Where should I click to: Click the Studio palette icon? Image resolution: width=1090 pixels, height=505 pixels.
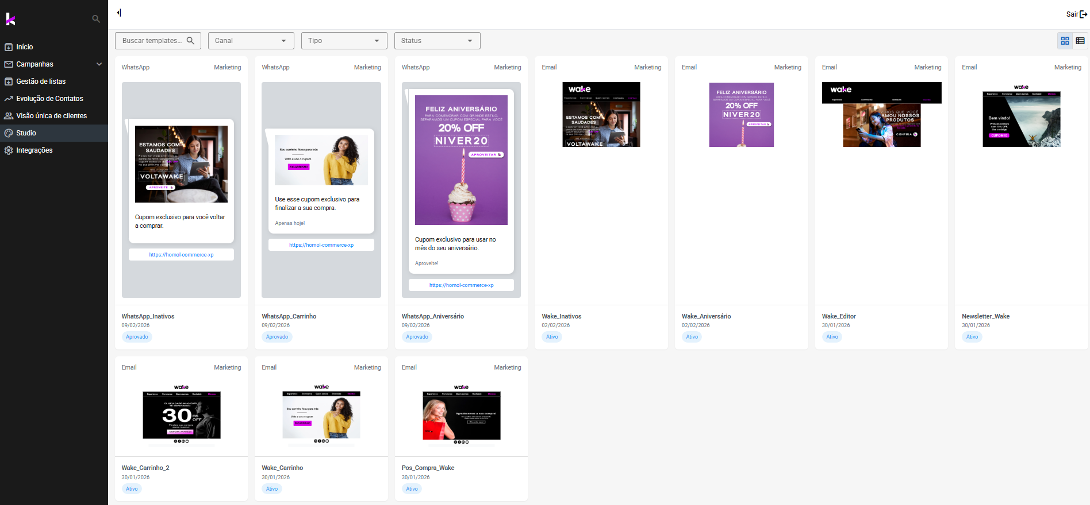9,133
